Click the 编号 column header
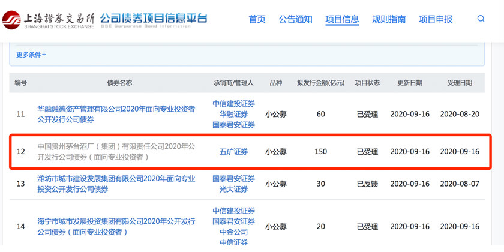 [x=20, y=83]
